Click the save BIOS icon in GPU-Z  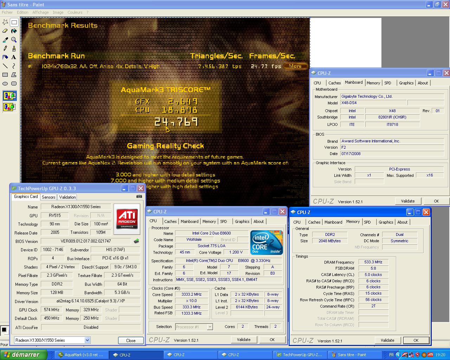(136, 241)
